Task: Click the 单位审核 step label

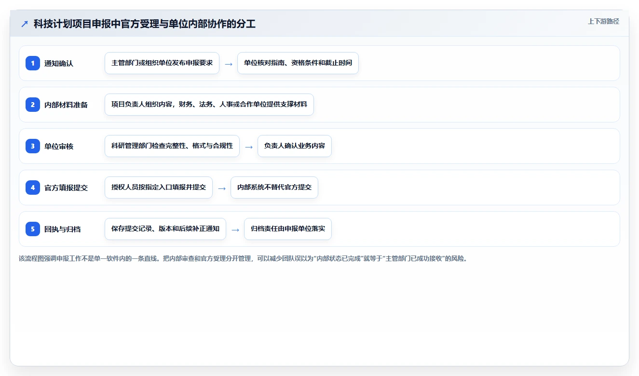Action: [x=59, y=146]
